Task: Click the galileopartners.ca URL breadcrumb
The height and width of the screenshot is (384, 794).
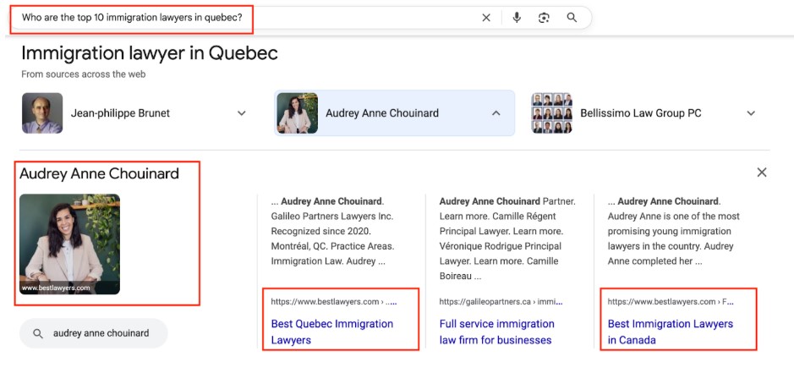Action: pos(501,301)
